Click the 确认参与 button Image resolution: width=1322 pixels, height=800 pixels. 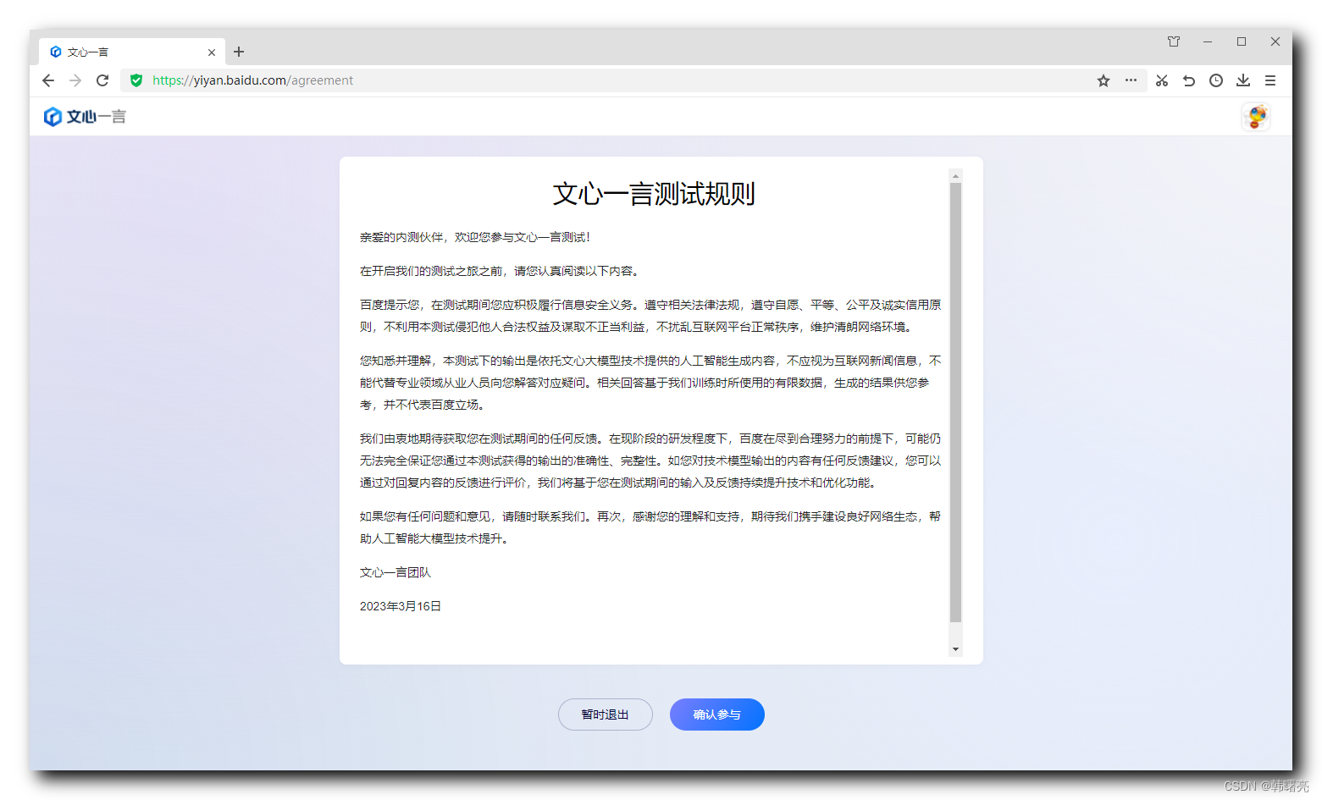717,714
